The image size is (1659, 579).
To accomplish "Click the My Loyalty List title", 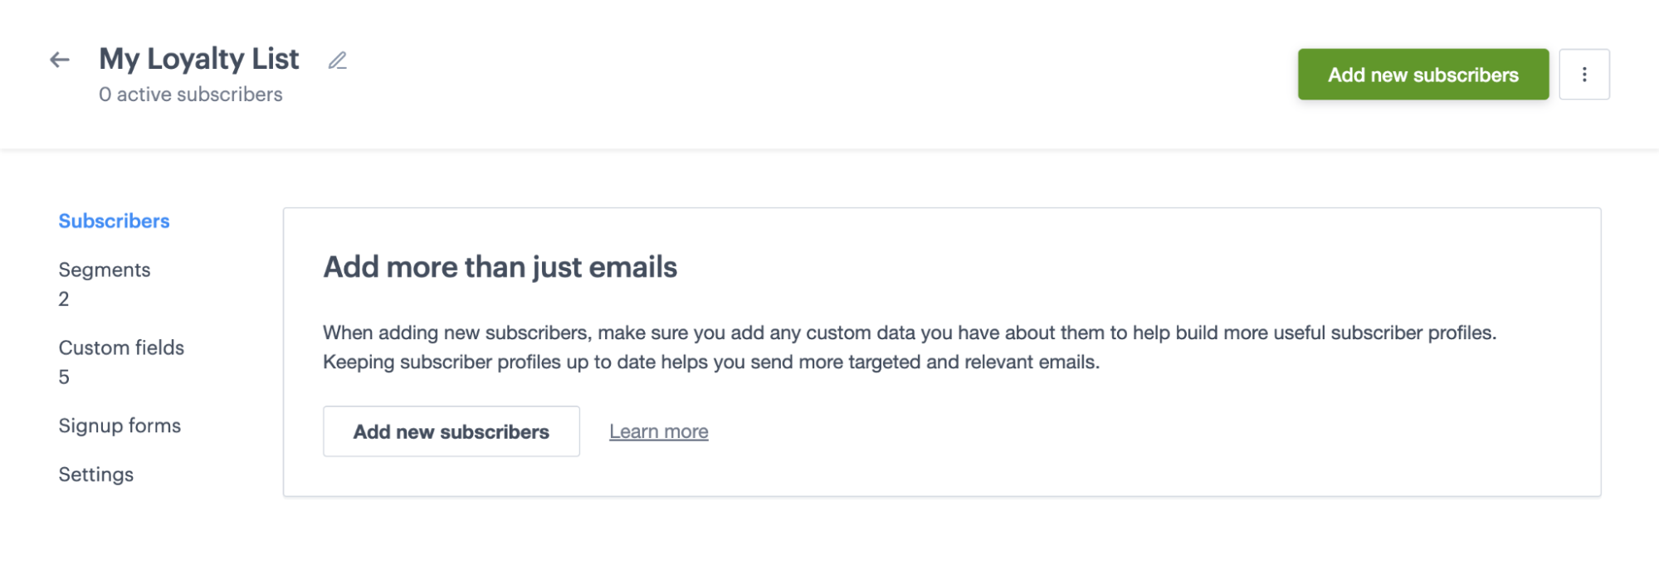I will coord(199,59).
